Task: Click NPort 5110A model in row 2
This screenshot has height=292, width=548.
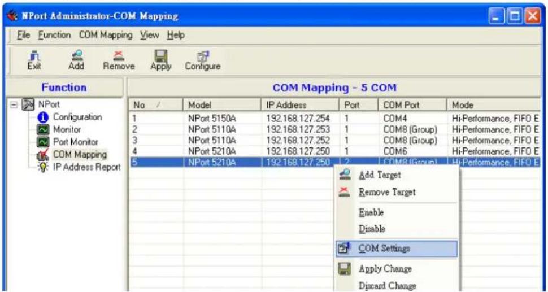Action: [212, 129]
